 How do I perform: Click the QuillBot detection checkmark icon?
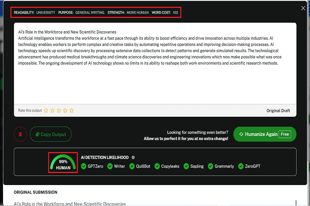pos(132,166)
